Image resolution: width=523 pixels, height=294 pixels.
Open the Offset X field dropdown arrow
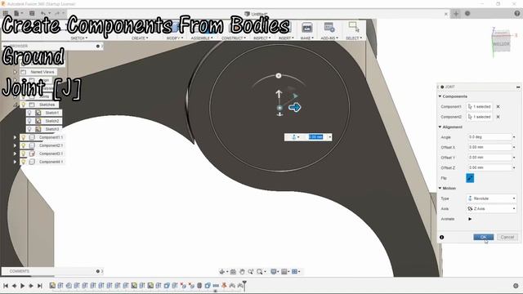click(x=514, y=147)
